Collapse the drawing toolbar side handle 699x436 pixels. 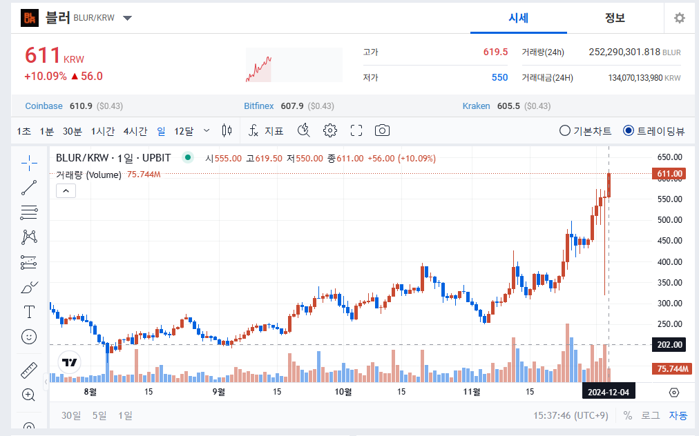tap(46, 381)
